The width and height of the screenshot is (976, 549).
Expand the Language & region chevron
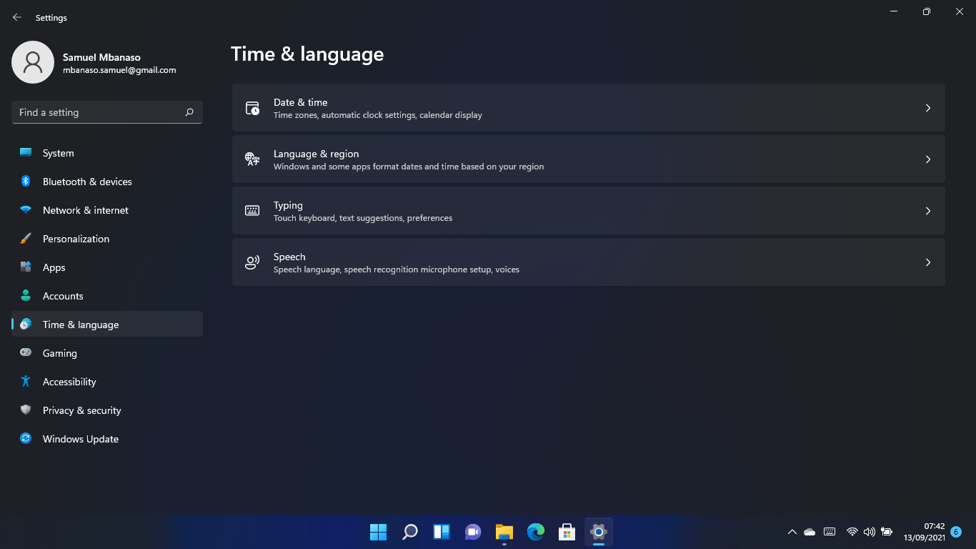(x=927, y=159)
